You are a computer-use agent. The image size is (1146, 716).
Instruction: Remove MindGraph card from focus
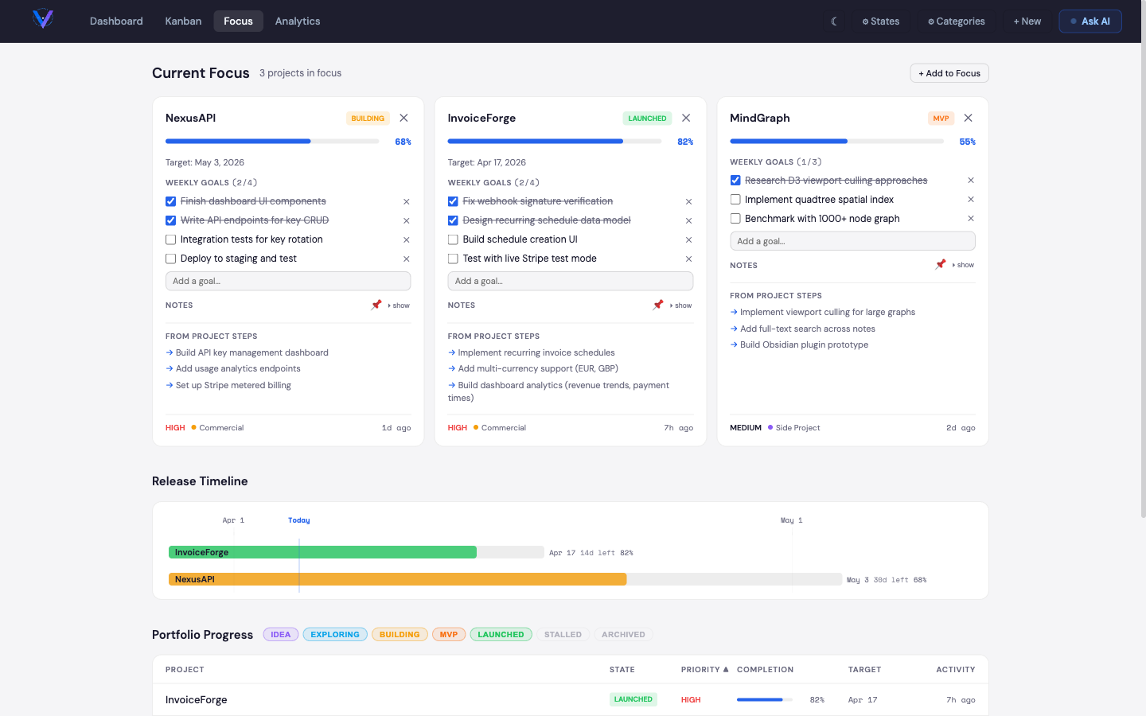(x=968, y=118)
